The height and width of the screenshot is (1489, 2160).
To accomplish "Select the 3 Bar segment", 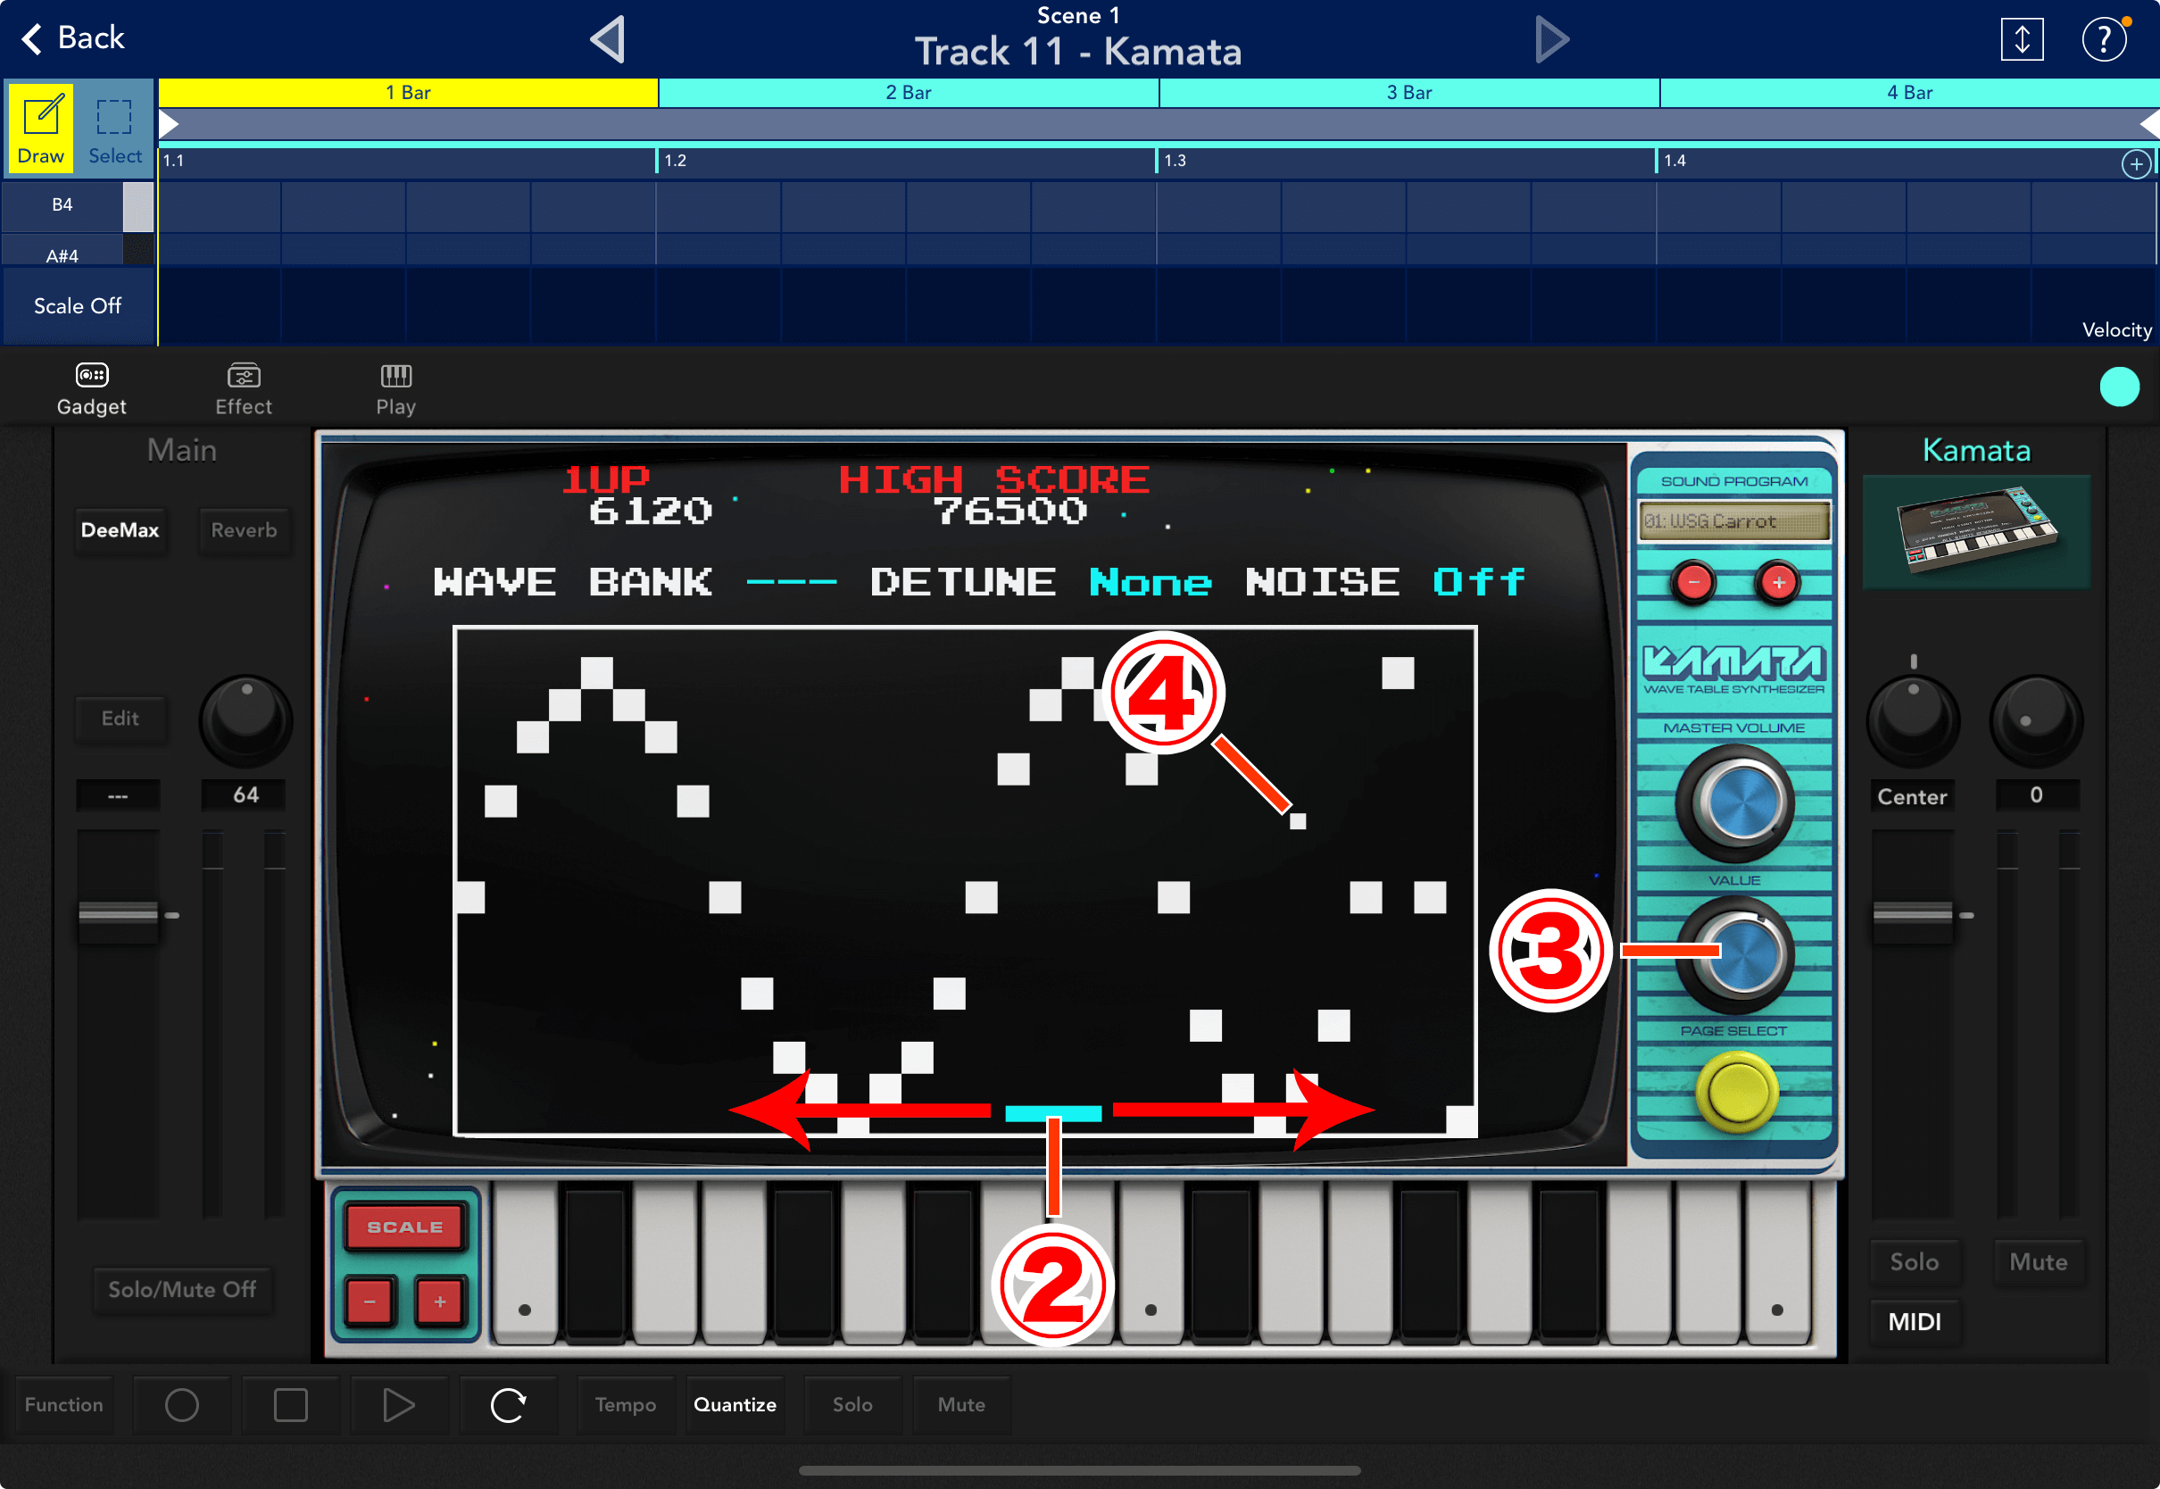I will (x=1409, y=92).
